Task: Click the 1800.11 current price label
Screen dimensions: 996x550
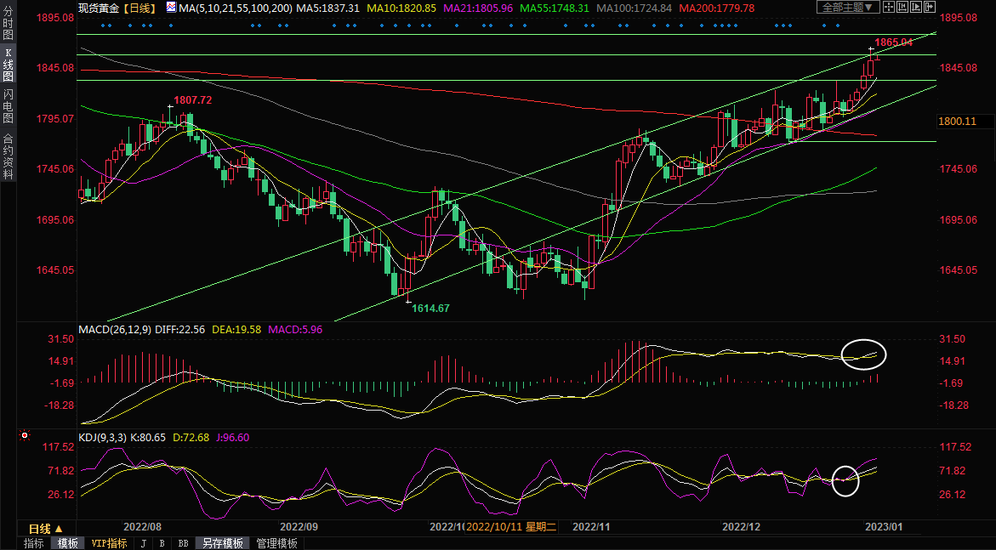Action: [958, 122]
